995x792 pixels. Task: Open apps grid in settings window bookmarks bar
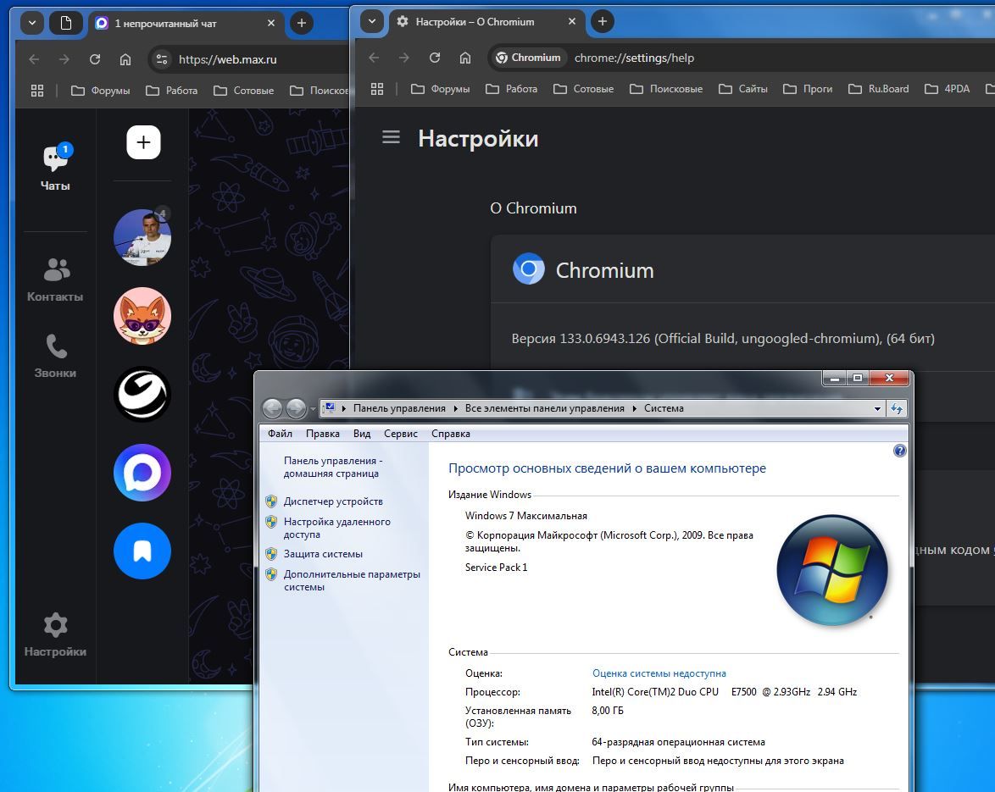coord(377,89)
